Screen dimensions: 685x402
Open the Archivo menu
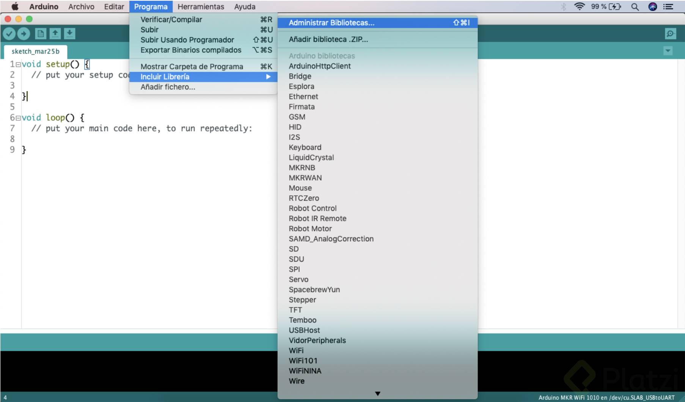click(81, 6)
